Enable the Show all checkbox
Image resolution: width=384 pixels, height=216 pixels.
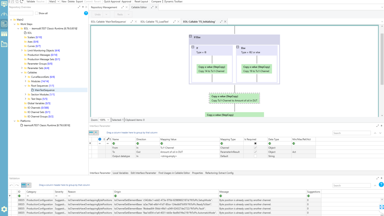tap(36, 13)
